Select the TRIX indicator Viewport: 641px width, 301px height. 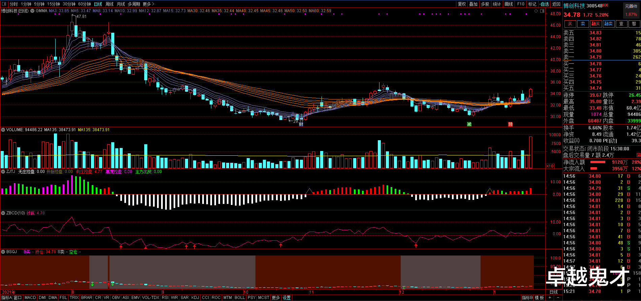pos(74,298)
